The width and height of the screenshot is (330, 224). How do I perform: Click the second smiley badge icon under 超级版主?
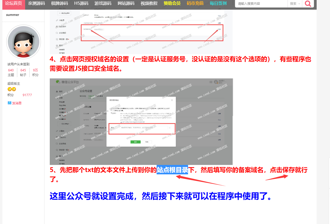click(x=14, y=89)
